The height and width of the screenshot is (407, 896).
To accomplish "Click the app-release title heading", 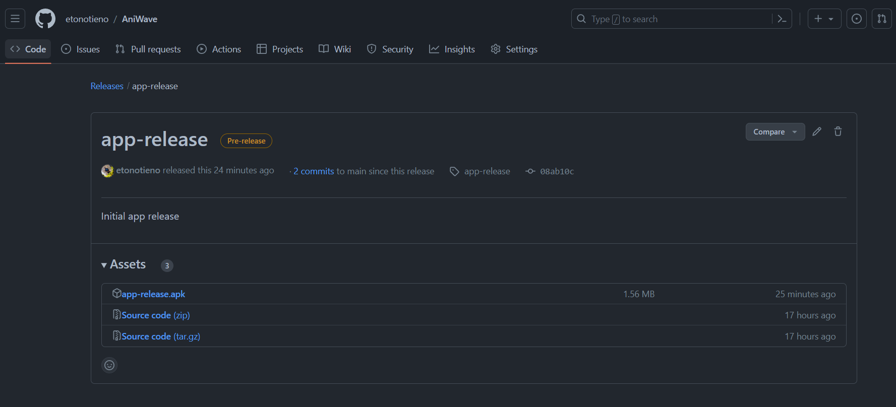I will [x=154, y=140].
